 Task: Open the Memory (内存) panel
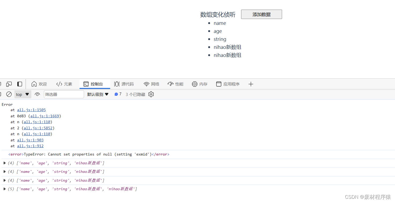[x=200, y=84]
